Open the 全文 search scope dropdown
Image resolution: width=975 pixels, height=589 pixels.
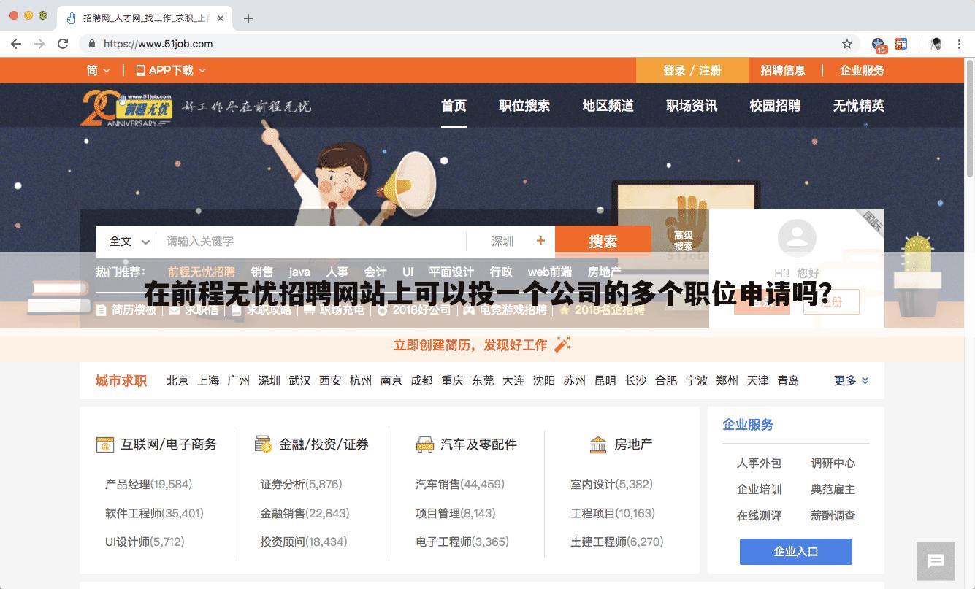tap(129, 241)
